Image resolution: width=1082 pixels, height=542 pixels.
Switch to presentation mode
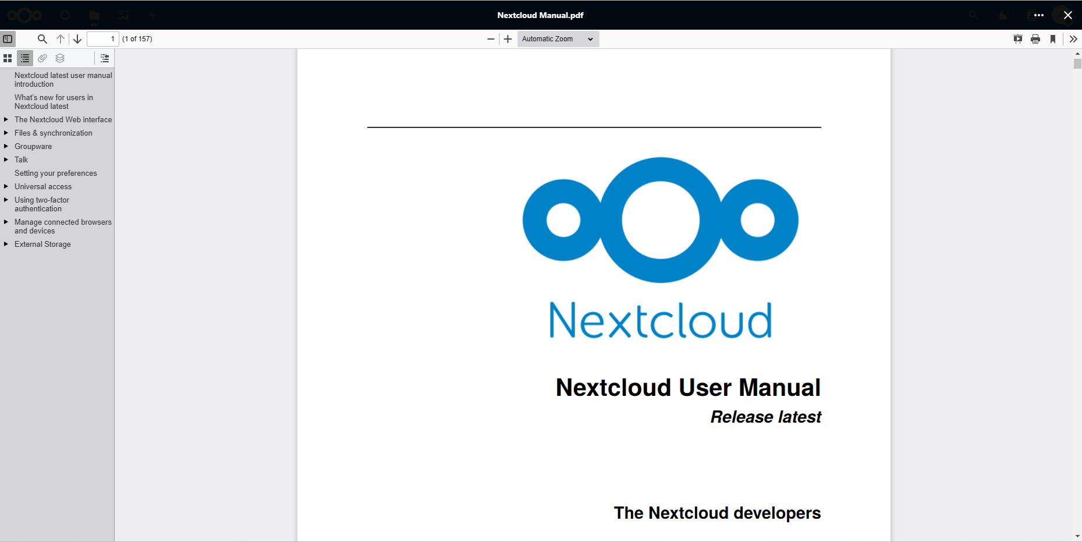click(x=1017, y=39)
